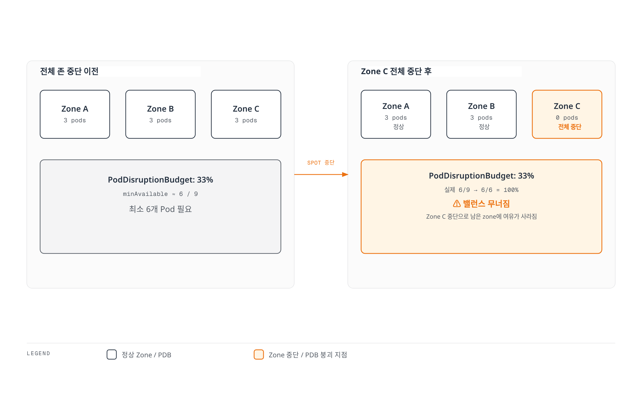Click the orange SPOT 중단 arrowhead

tap(345, 175)
